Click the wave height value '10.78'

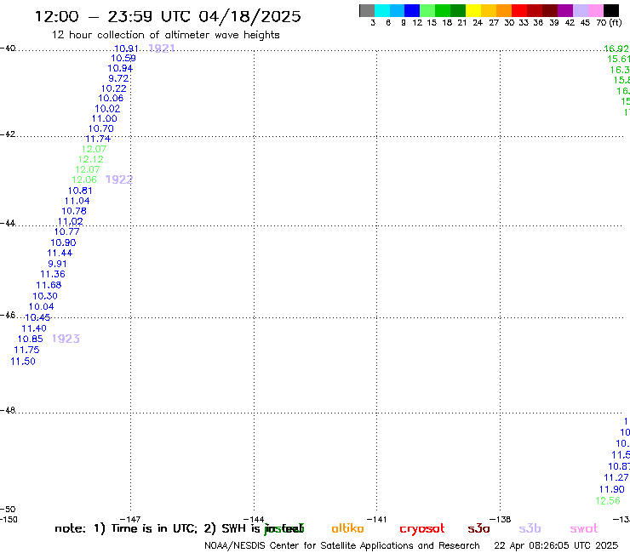tap(74, 211)
